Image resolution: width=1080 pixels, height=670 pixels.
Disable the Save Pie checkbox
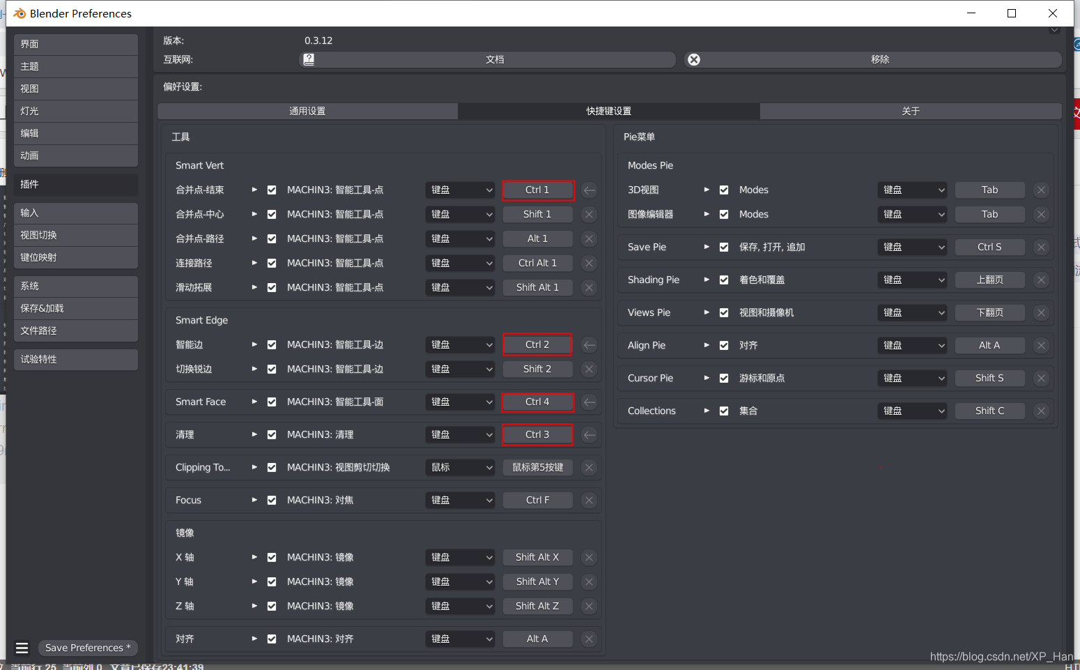724,247
